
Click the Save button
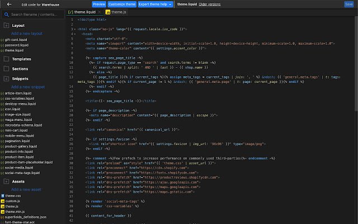point(348,4)
